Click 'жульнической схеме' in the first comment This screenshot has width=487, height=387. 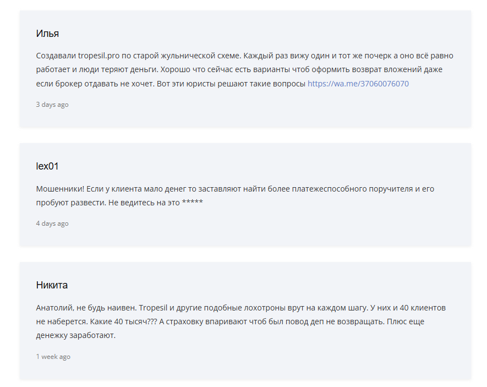(x=200, y=56)
